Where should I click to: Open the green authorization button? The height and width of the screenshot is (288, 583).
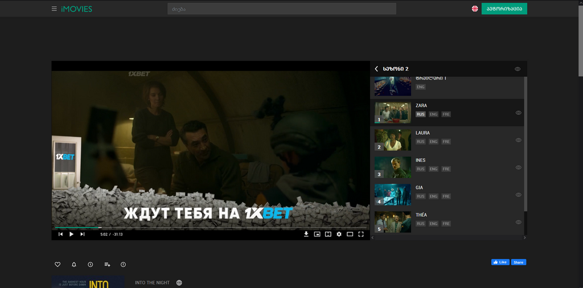(504, 9)
